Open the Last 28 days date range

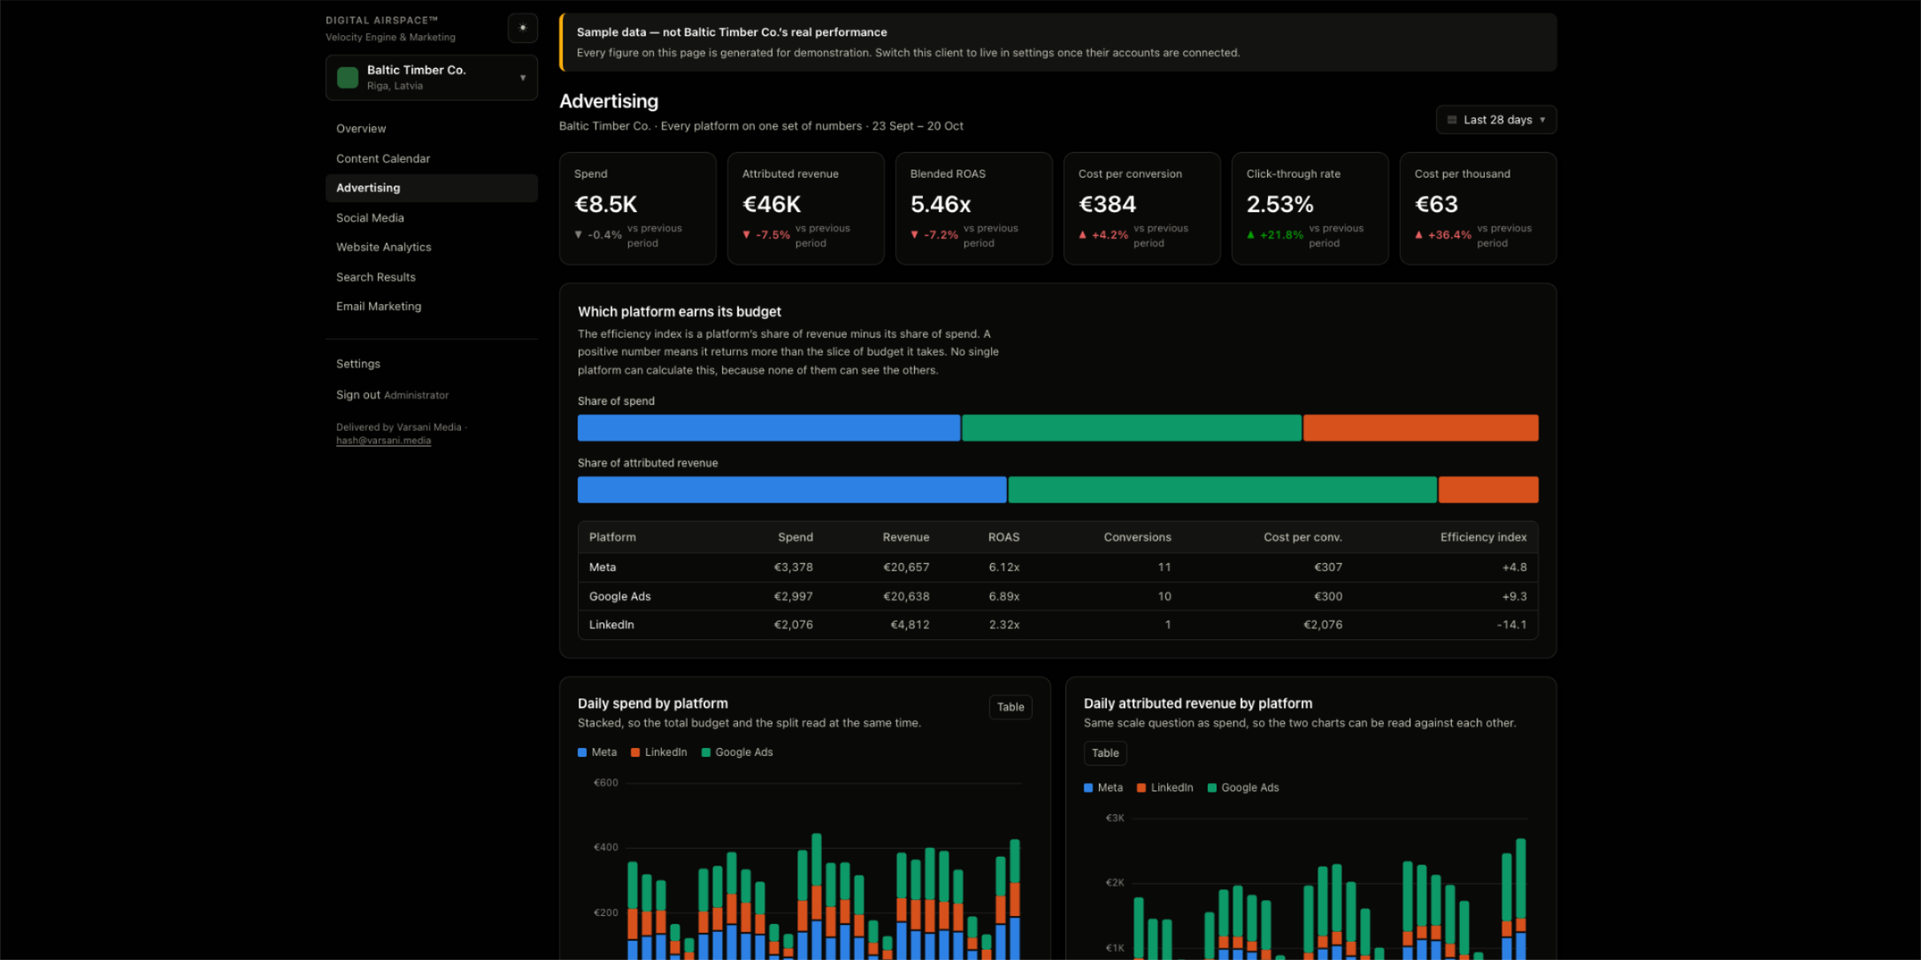click(x=1496, y=120)
